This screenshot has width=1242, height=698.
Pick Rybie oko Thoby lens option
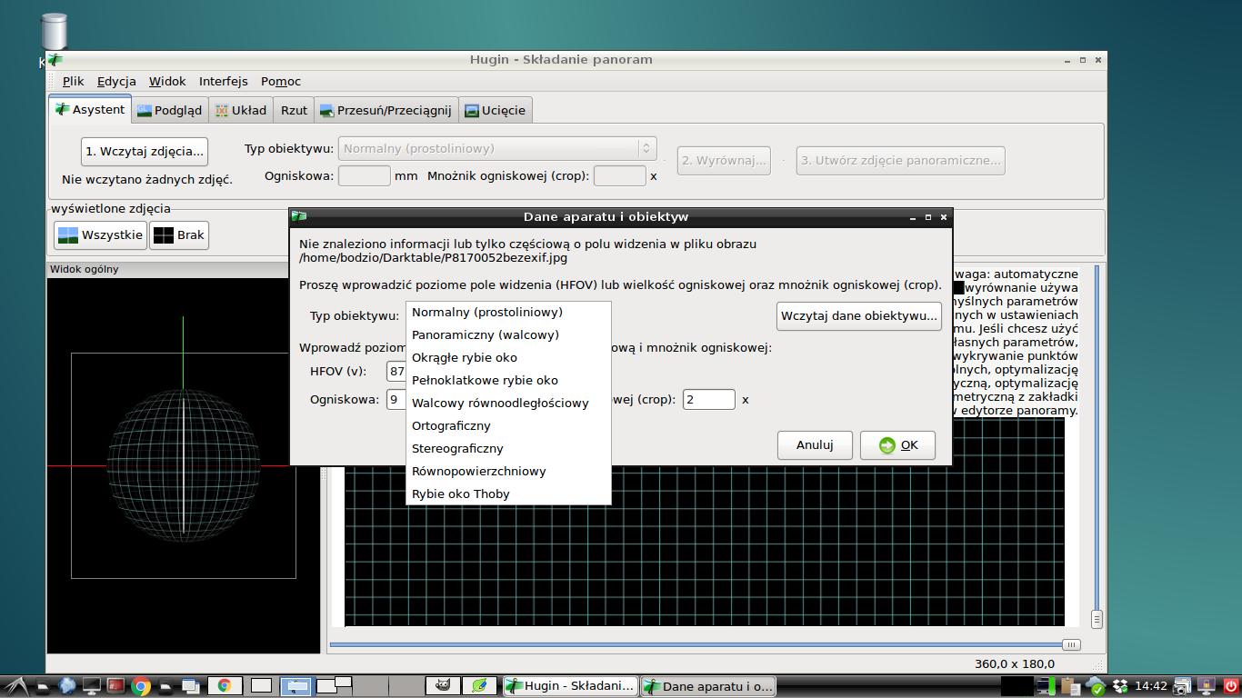coord(460,494)
